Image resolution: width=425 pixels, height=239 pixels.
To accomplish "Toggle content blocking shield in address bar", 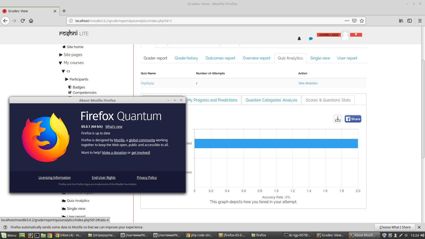I will pyautogui.click(x=354, y=21).
